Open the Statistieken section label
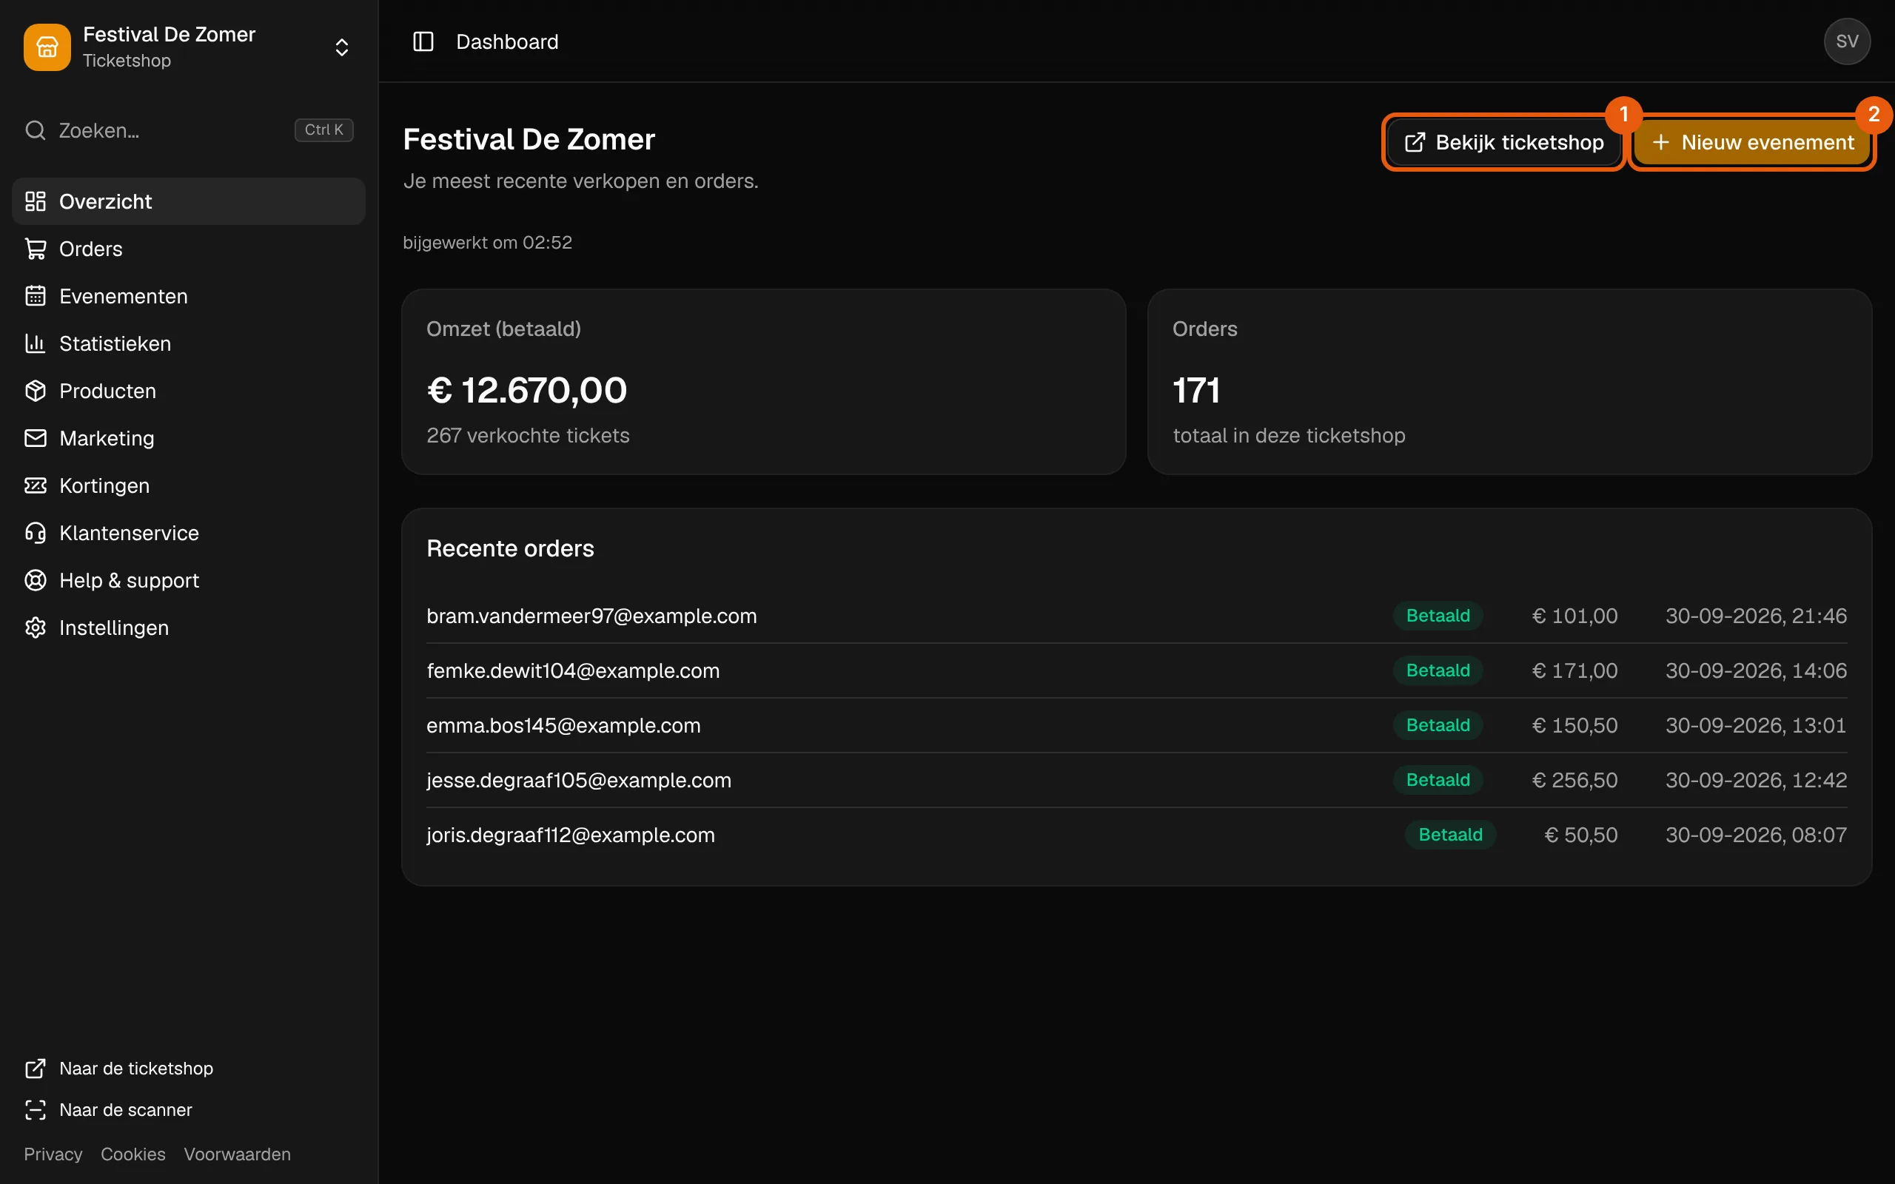Viewport: 1895px width, 1184px height. (115, 344)
